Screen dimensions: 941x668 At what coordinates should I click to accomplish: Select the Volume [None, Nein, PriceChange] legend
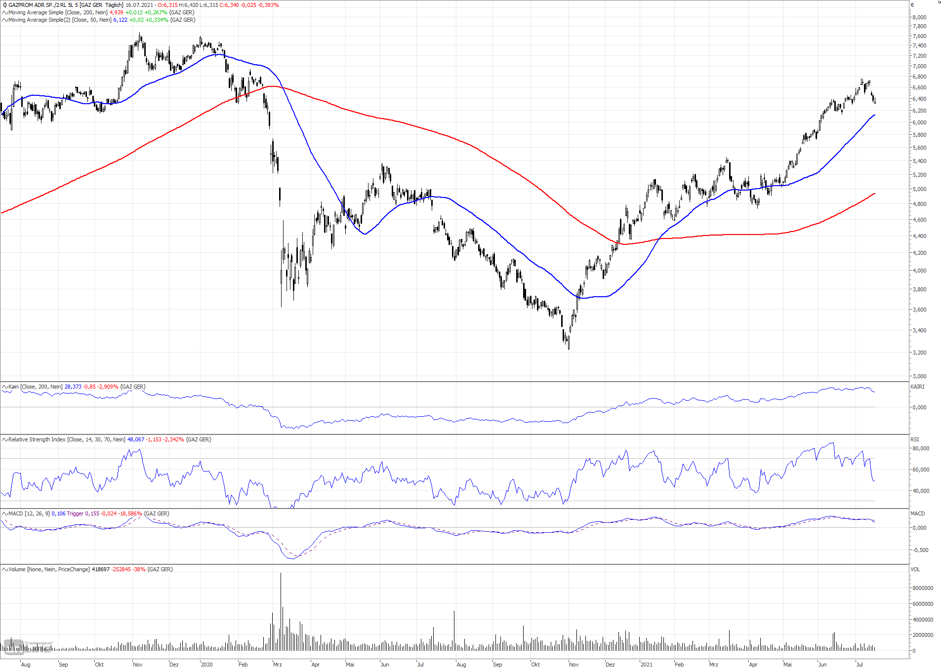point(49,569)
